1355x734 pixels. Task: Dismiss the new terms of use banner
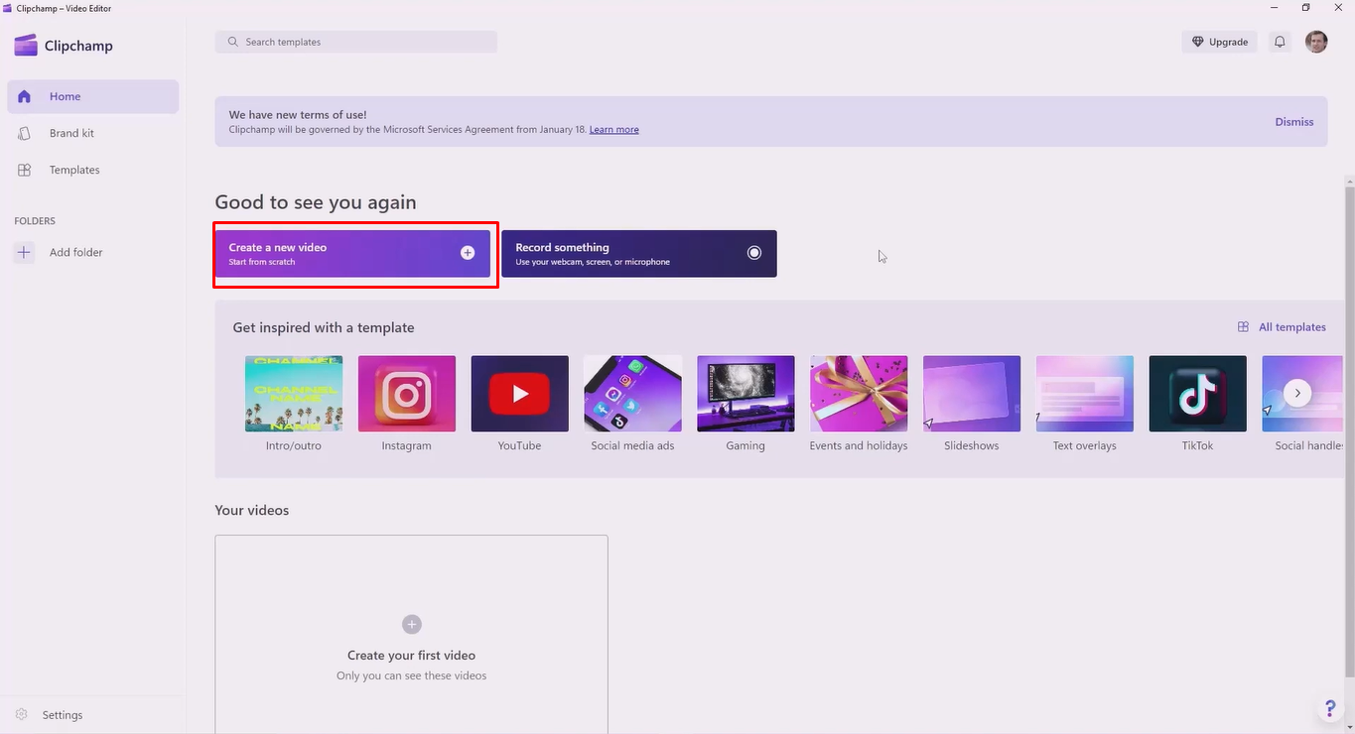tap(1293, 121)
